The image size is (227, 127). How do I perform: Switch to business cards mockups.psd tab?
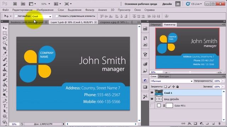tap(27, 22)
